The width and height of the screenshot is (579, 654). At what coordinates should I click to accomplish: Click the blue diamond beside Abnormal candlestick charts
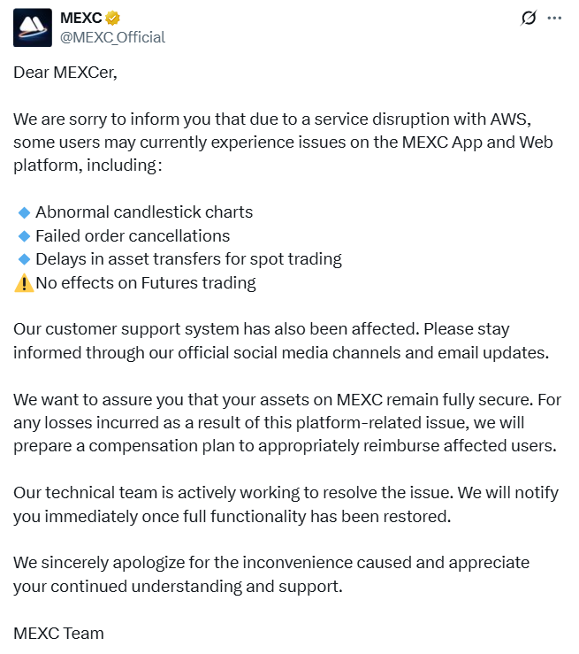pos(24,212)
